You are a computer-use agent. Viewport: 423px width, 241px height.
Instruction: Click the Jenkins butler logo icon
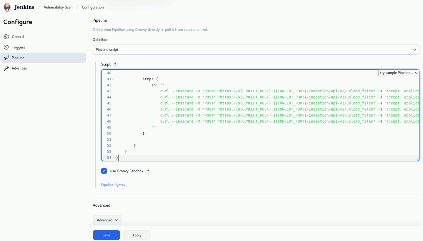(7, 7)
